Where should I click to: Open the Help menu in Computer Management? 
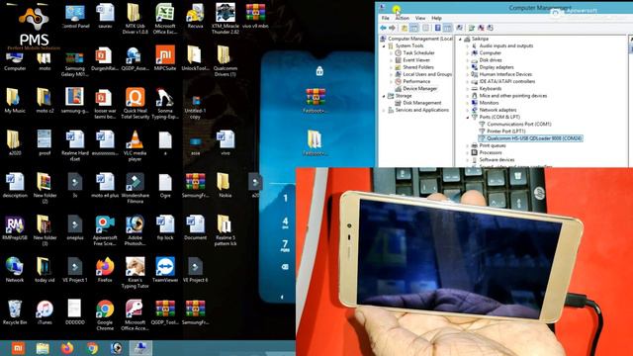pos(436,18)
